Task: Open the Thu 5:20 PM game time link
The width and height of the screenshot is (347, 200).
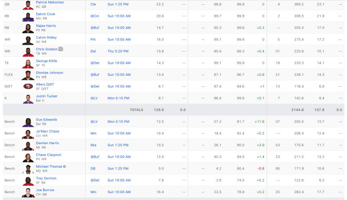Action: click(118, 51)
